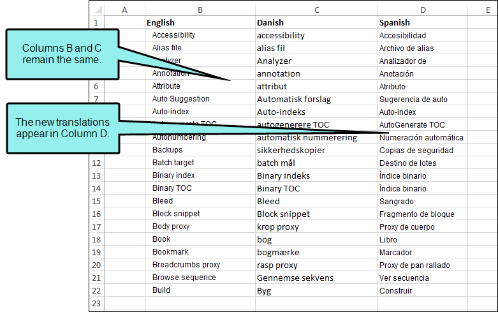Screen dimensions: 498x312
Task: Select the cell containing Gennemse sekvens
Action: coord(317,278)
